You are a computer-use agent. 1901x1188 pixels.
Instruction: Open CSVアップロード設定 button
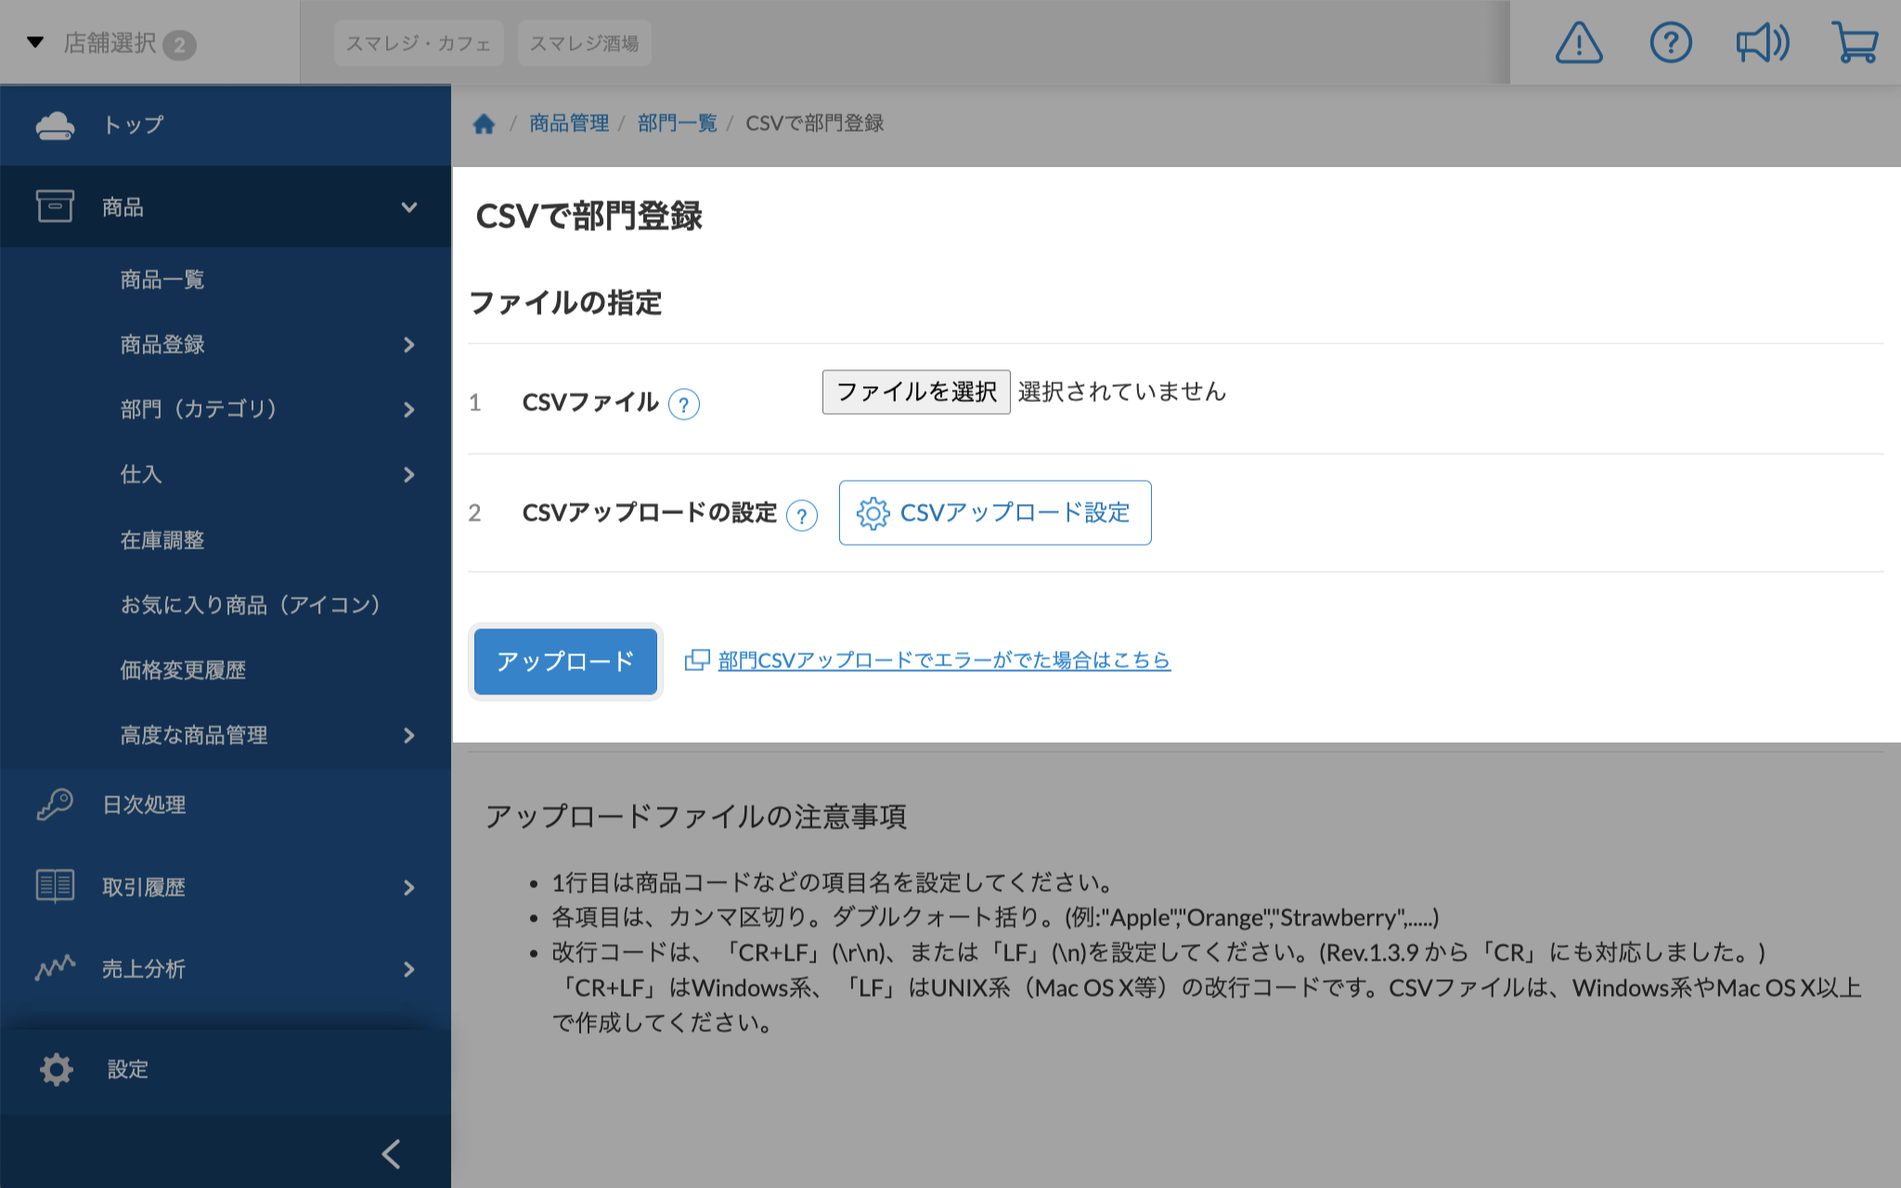coord(995,512)
